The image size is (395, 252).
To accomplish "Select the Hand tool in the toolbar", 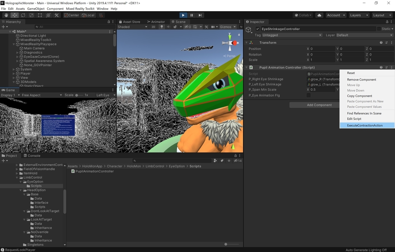I will tap(6, 15).
